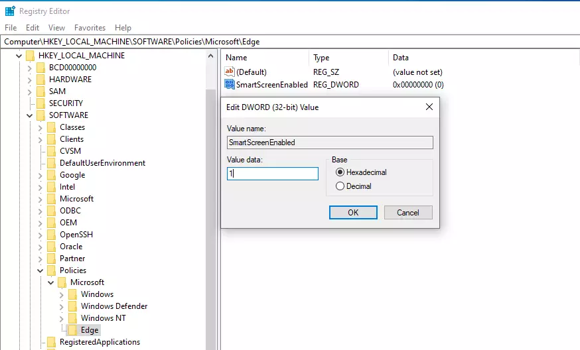580x350 pixels.
Task: Click the Google folder icon
Action: [52, 175]
